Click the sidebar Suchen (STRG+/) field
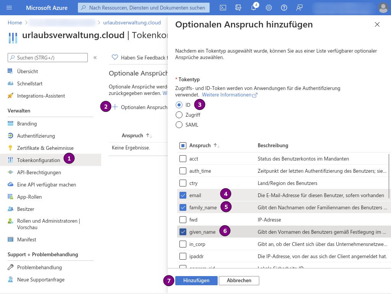The height and width of the screenshot is (294, 391). [x=48, y=58]
